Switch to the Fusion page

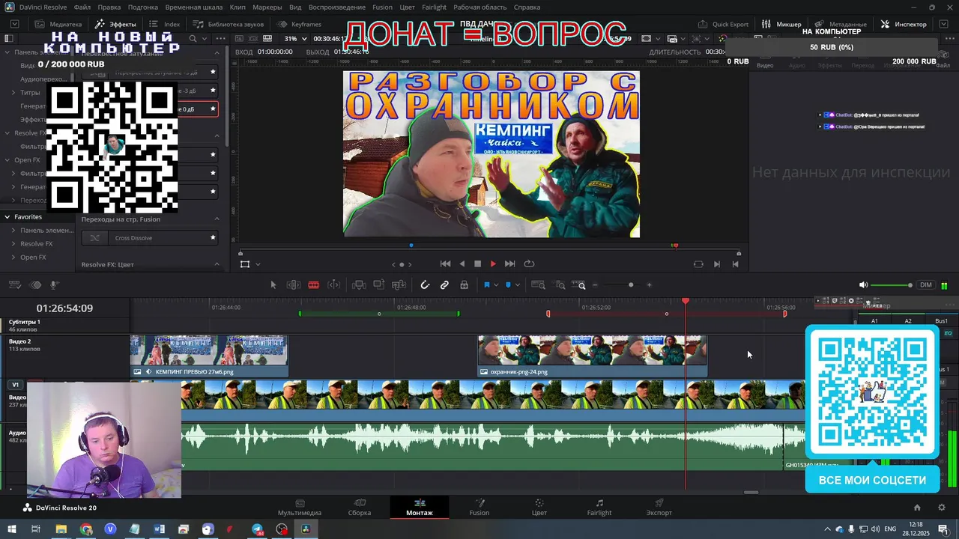tap(479, 507)
